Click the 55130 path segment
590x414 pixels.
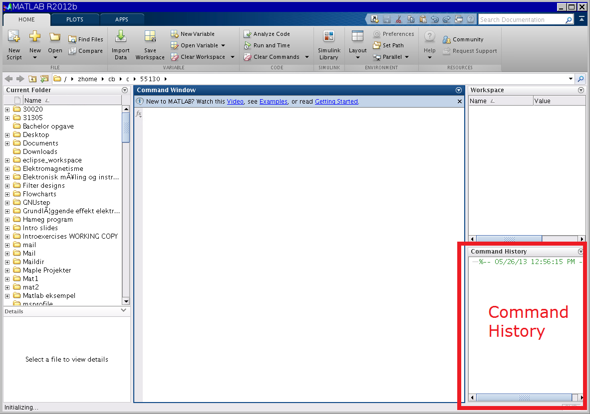tap(150, 79)
